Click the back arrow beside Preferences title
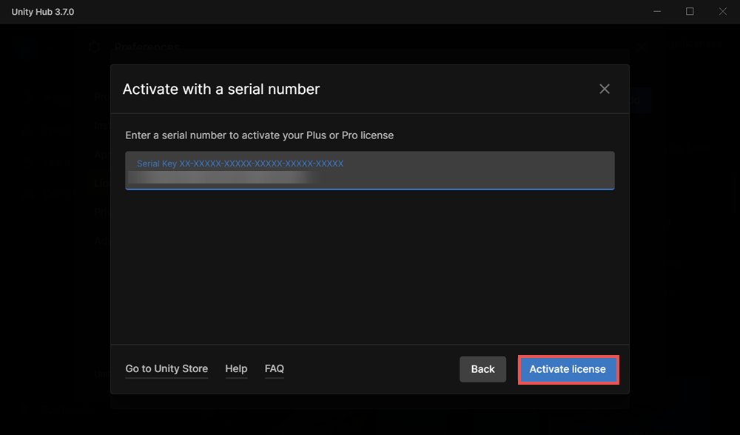The height and width of the screenshot is (435, 740). 94,47
